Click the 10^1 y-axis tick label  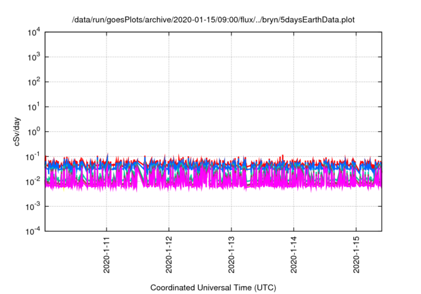pyautogui.click(x=34, y=107)
